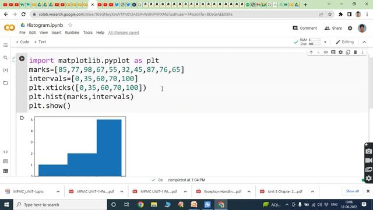
Task: Open a new browser tab
Action: click(305, 5)
